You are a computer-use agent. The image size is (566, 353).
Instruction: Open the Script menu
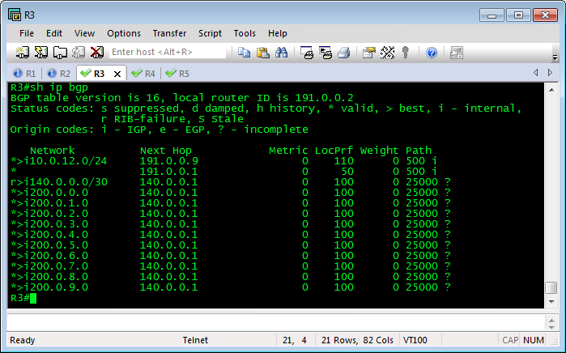click(210, 33)
